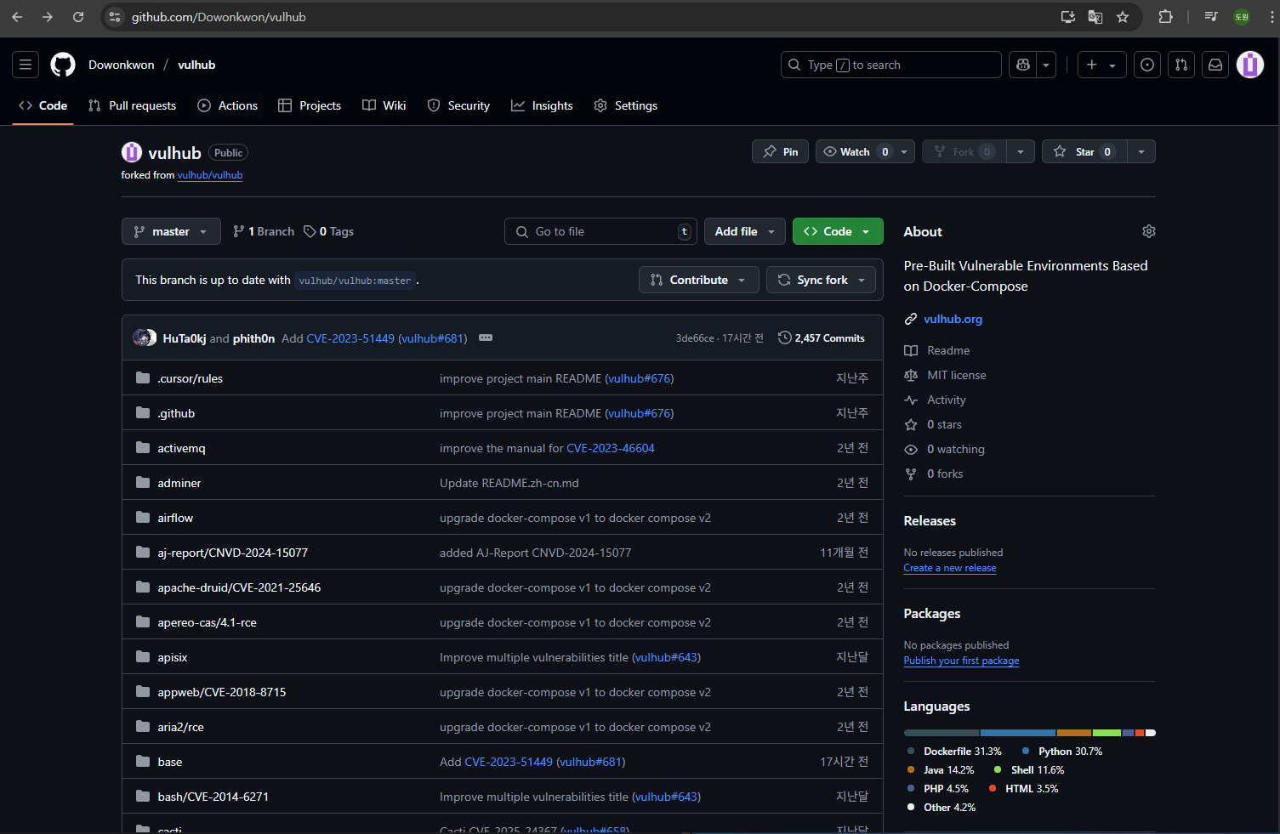
Task: Open MIT license from About sidebar
Action: 957,375
